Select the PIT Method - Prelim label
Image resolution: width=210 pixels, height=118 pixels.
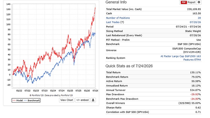(x=118, y=40)
